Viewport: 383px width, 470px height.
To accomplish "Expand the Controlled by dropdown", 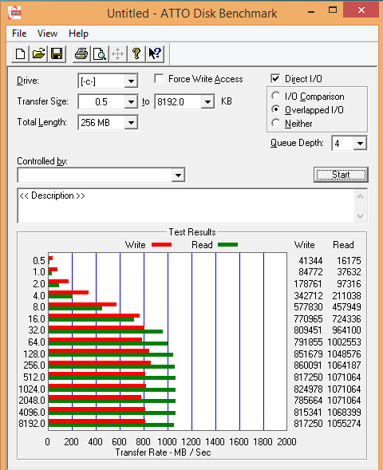I will (x=178, y=175).
